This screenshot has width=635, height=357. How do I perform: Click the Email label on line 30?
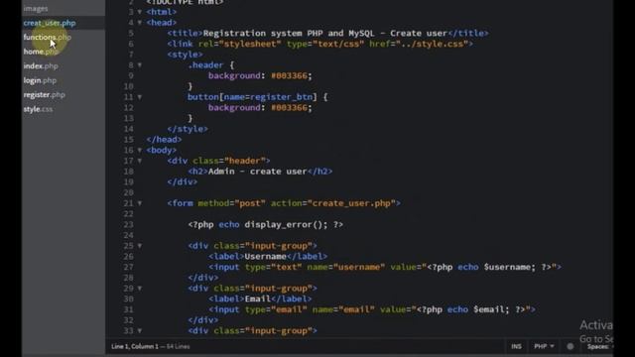click(260, 299)
